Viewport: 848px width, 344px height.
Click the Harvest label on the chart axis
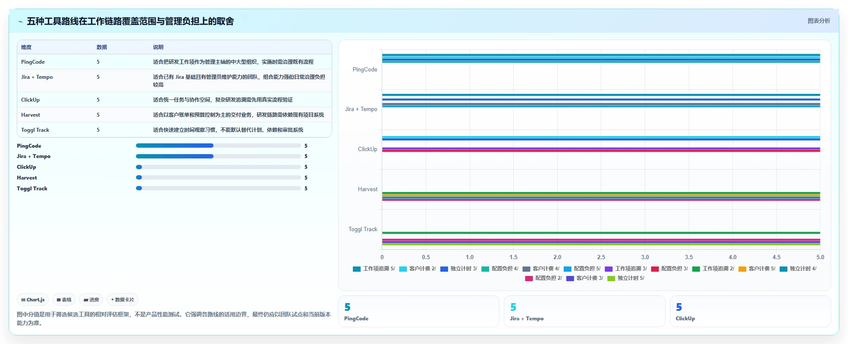pyautogui.click(x=367, y=189)
